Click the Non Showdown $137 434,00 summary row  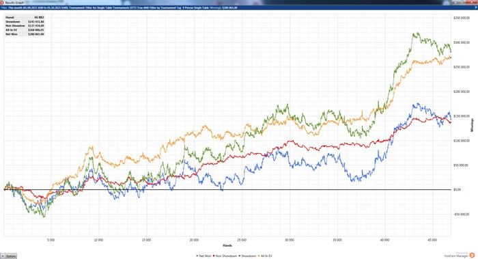(x=25, y=25)
